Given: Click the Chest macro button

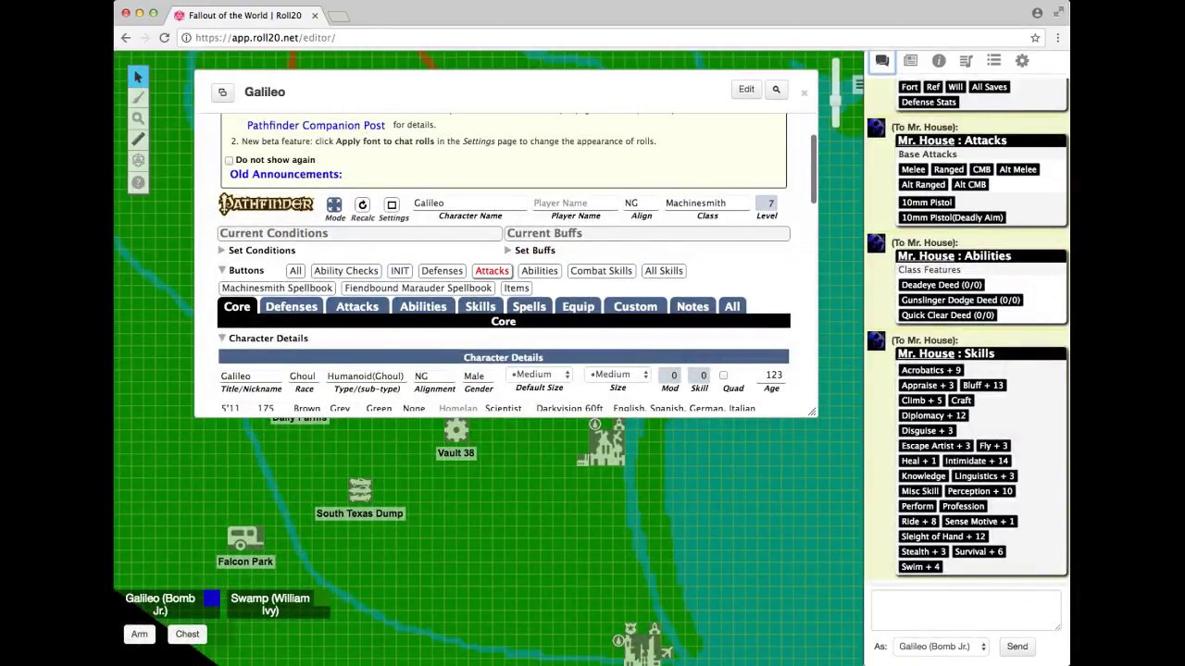Looking at the screenshot, I should pyautogui.click(x=187, y=635).
